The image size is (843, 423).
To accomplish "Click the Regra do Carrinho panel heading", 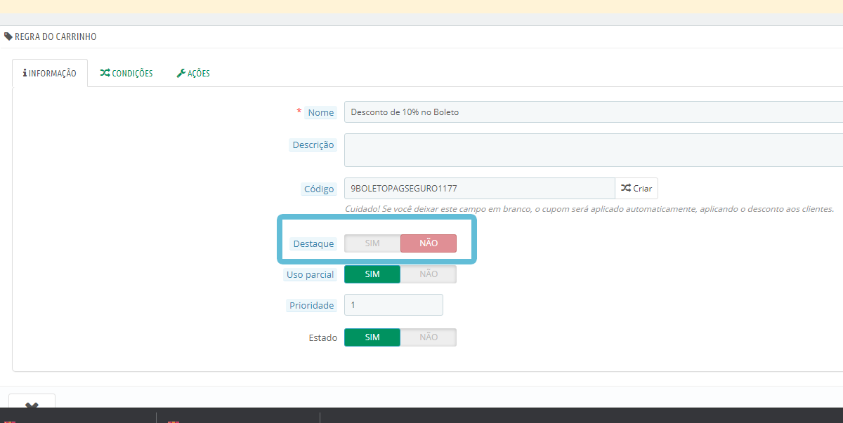I will (55, 36).
